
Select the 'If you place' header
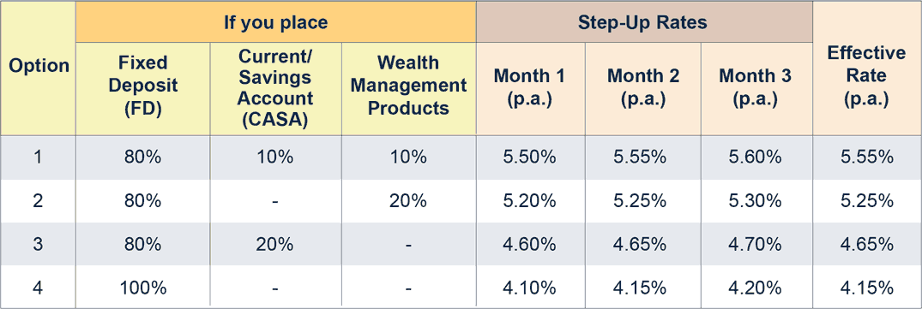[276, 21]
